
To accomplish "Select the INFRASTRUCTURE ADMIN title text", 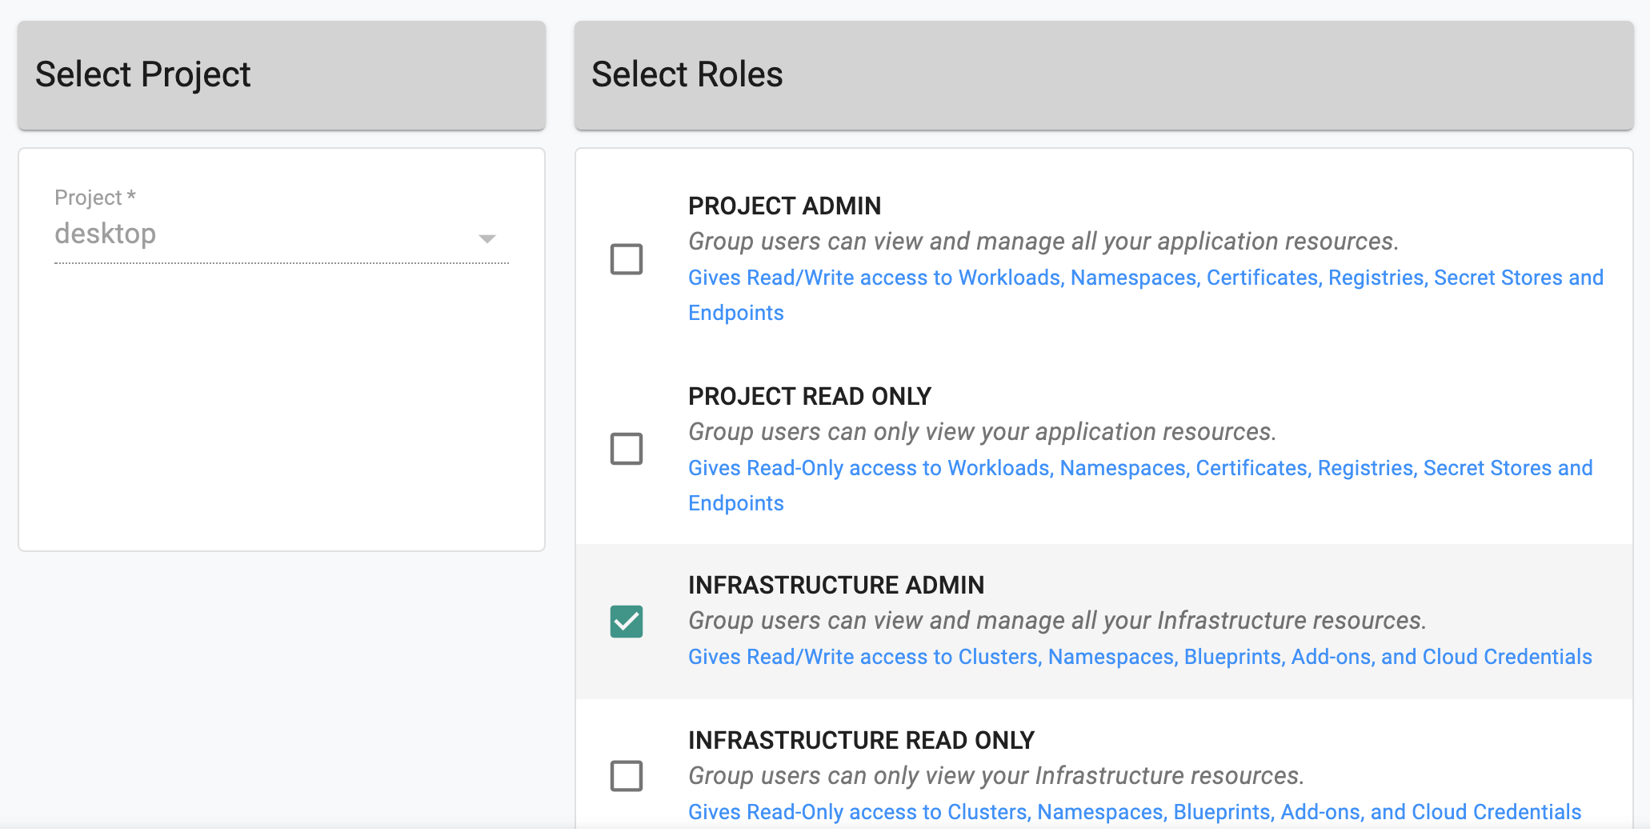I will [836, 586].
